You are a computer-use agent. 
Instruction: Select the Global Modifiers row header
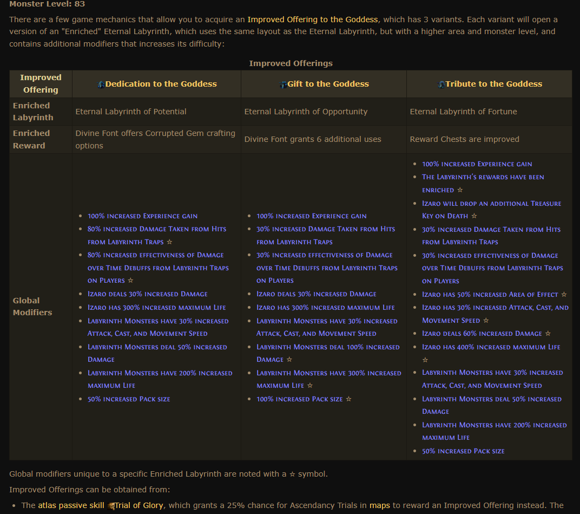click(41, 307)
